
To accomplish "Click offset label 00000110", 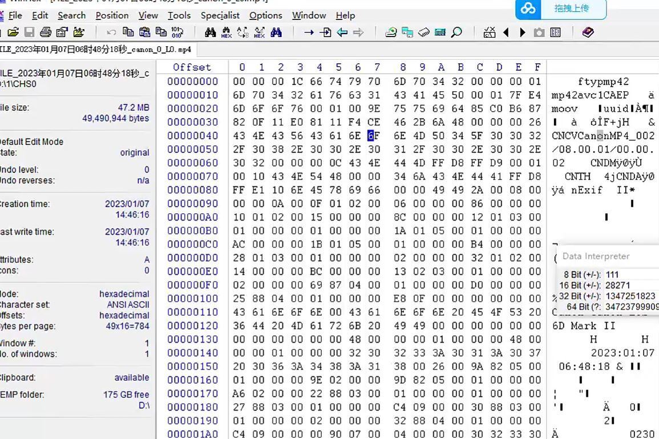I will (192, 312).
